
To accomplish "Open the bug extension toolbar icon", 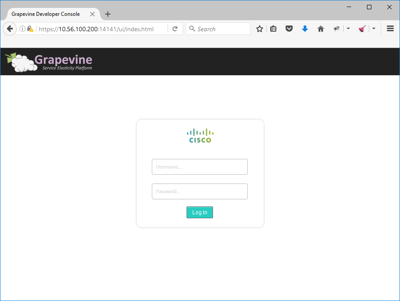I will (337, 29).
